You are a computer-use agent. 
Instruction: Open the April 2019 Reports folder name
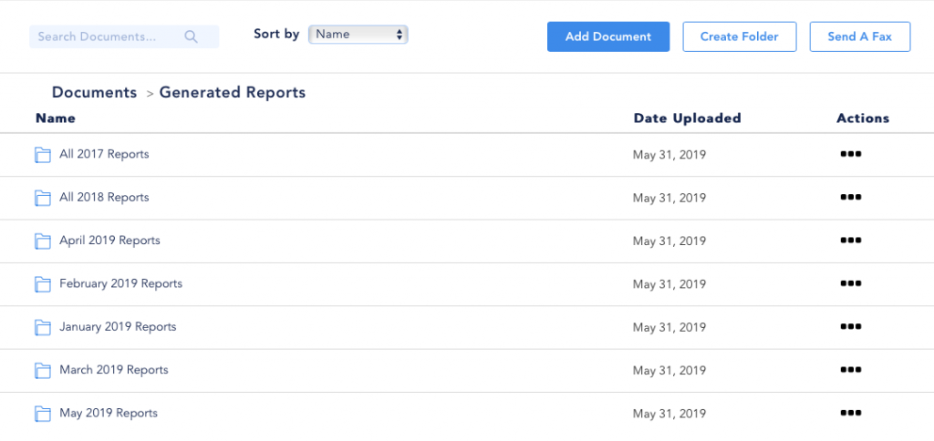(x=109, y=241)
